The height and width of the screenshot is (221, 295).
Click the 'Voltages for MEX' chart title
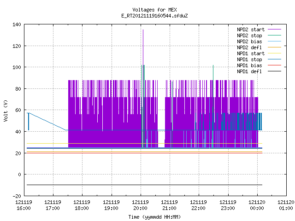coord(154,10)
